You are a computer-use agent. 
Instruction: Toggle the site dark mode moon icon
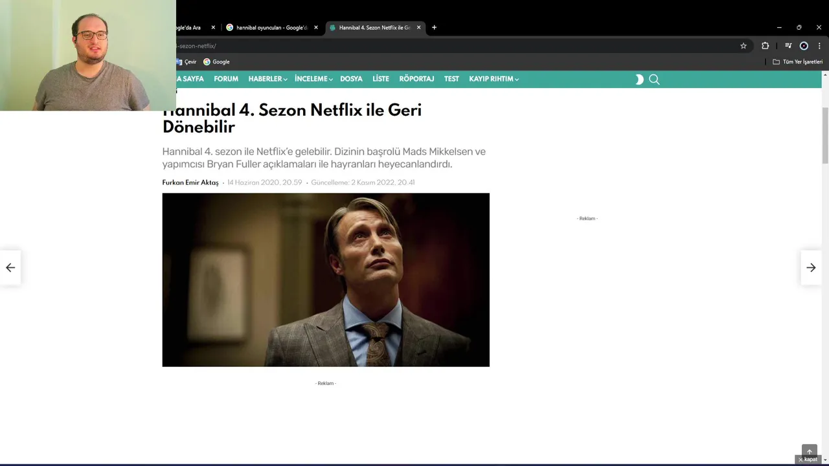point(639,80)
